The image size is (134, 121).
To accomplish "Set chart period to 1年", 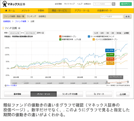I will [x=107, y=33].
